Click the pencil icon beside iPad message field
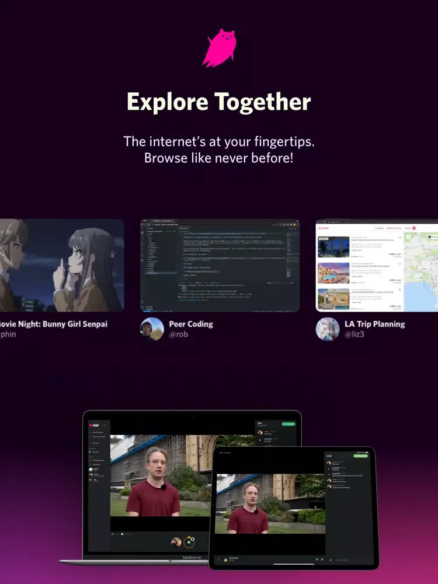Viewport: 438px width, 584px height. click(331, 560)
